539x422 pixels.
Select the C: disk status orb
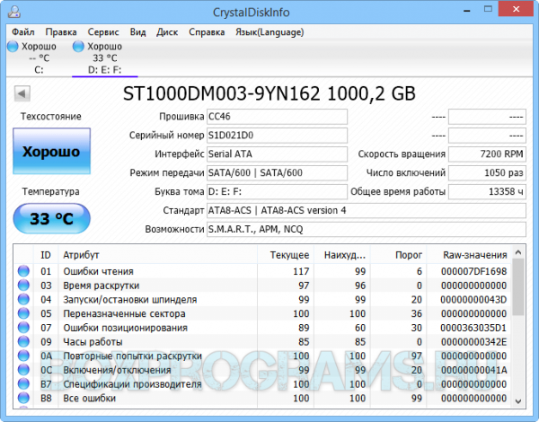(x=13, y=46)
